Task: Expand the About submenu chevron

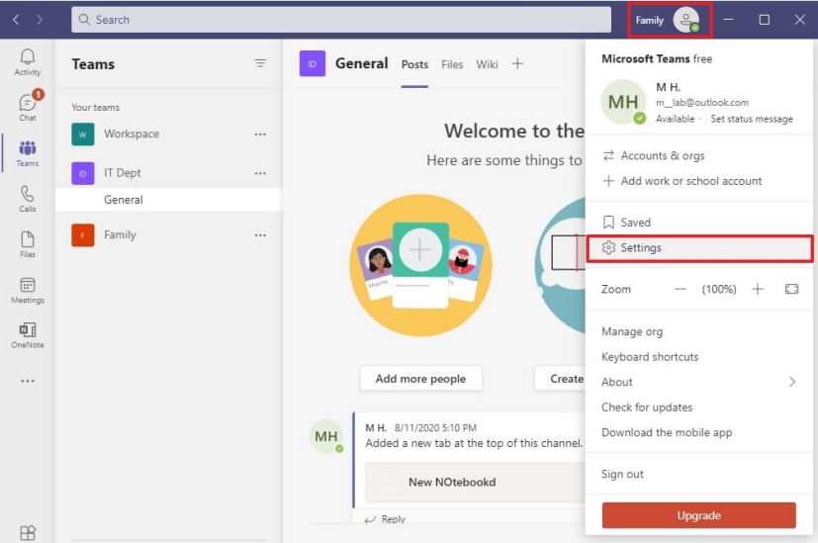Action: (x=792, y=382)
